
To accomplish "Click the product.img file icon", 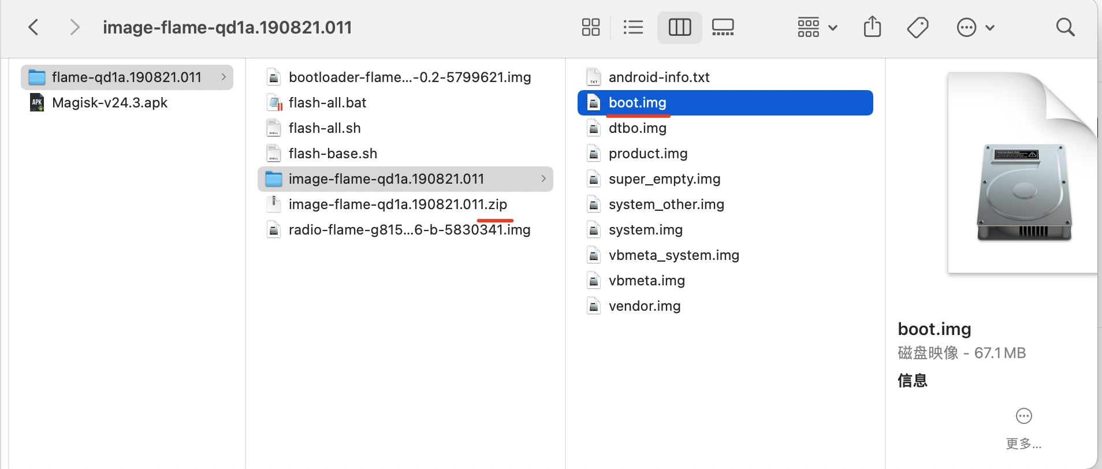I will 594,154.
